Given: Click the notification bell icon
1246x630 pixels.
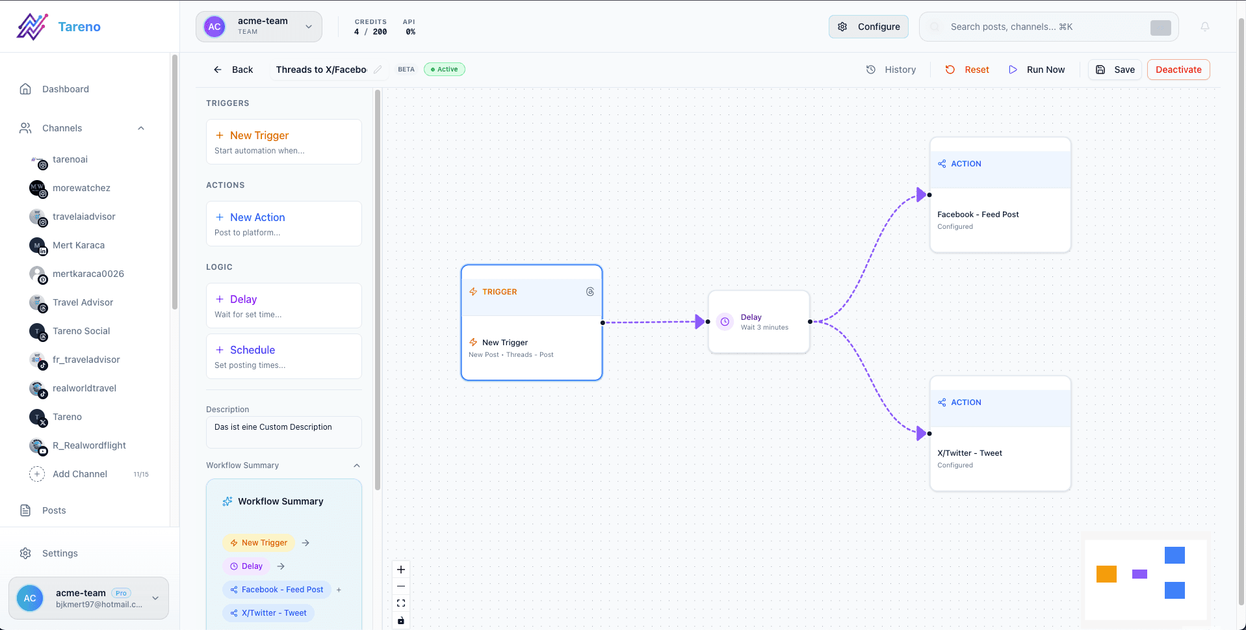Looking at the screenshot, I should (1204, 27).
